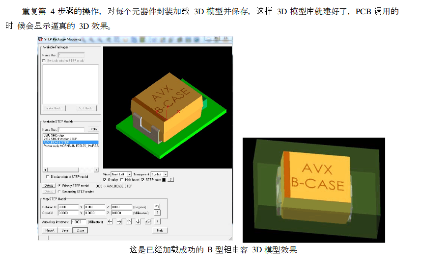Click the Available Packages empty list box
Screen dimensions: 421x266
click(x=71, y=84)
